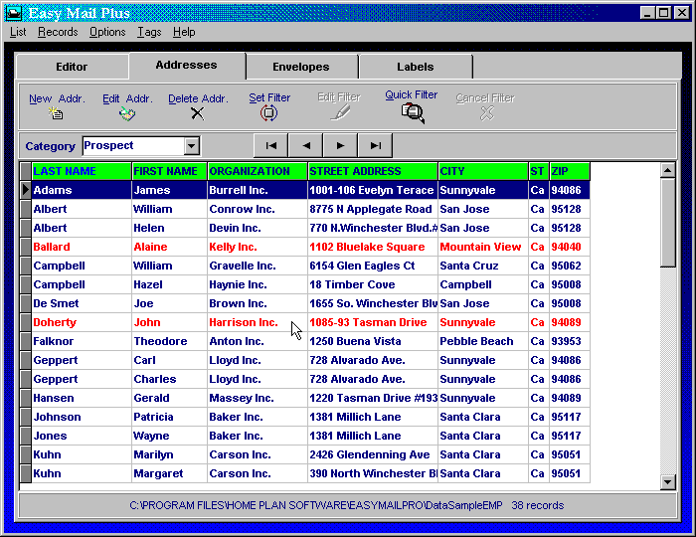This screenshot has width=696, height=537.
Task: Advance to next record arrow
Action: [x=340, y=145]
